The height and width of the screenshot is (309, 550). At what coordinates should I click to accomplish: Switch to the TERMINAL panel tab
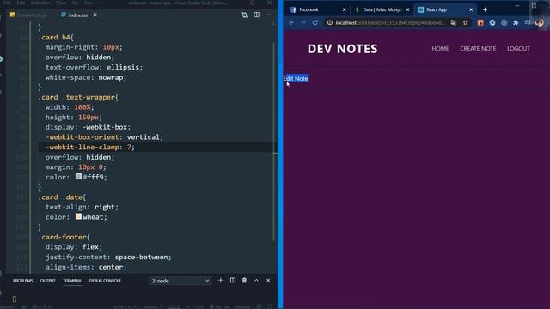[x=72, y=281]
